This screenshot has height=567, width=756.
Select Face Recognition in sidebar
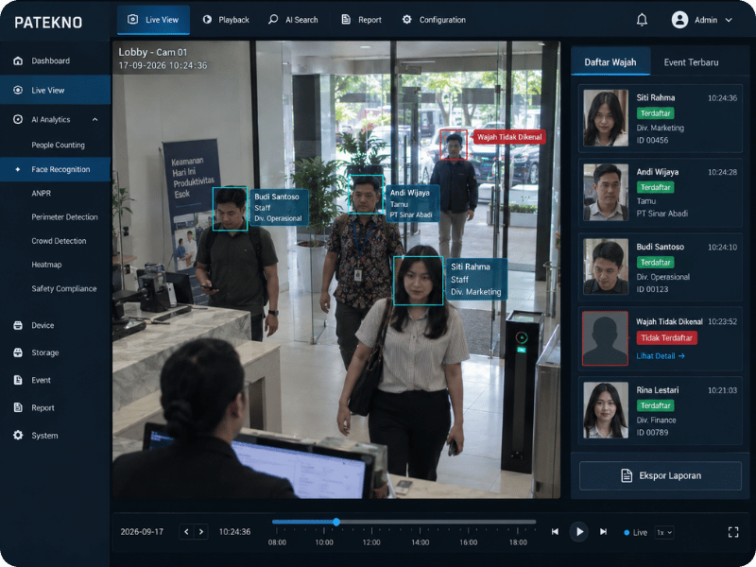coord(55,169)
